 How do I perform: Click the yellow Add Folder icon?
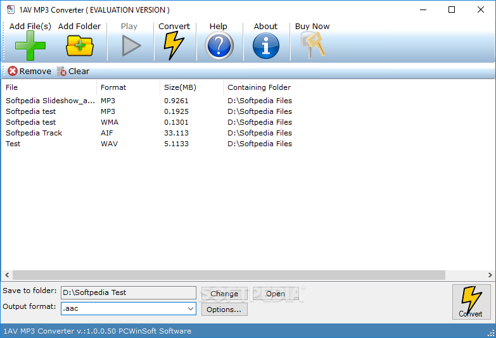click(x=80, y=46)
